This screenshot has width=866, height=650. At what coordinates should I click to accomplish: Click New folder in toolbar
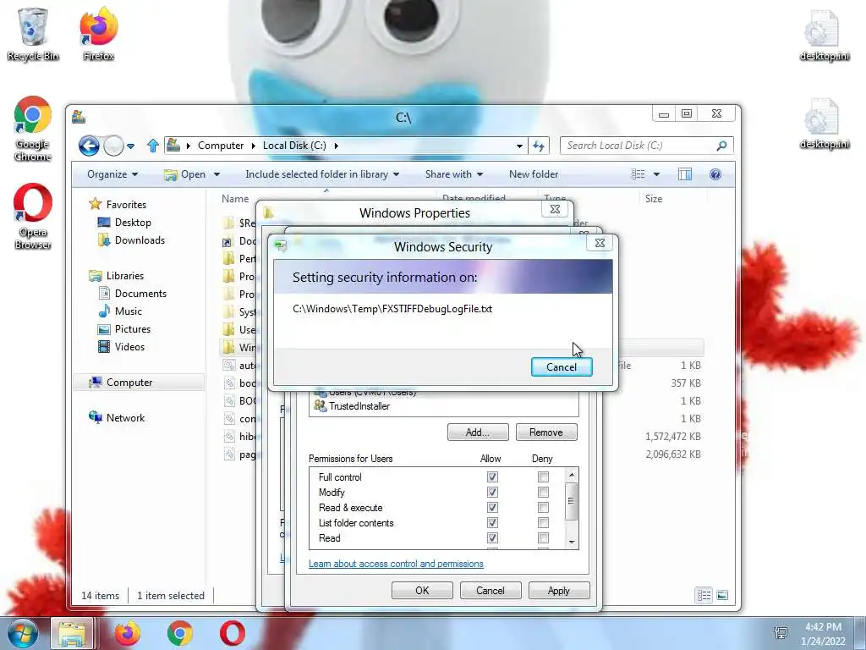pyautogui.click(x=534, y=174)
